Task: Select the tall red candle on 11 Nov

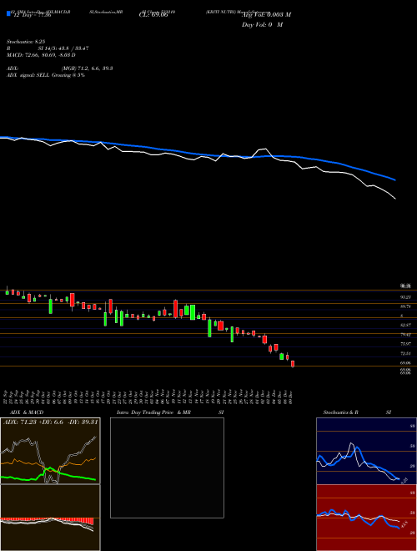Action: click(x=175, y=309)
